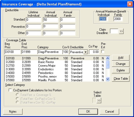Select the Diag/Preventive row in coverage list
Viewport: 134px width, 117px height.
[x=55, y=58]
